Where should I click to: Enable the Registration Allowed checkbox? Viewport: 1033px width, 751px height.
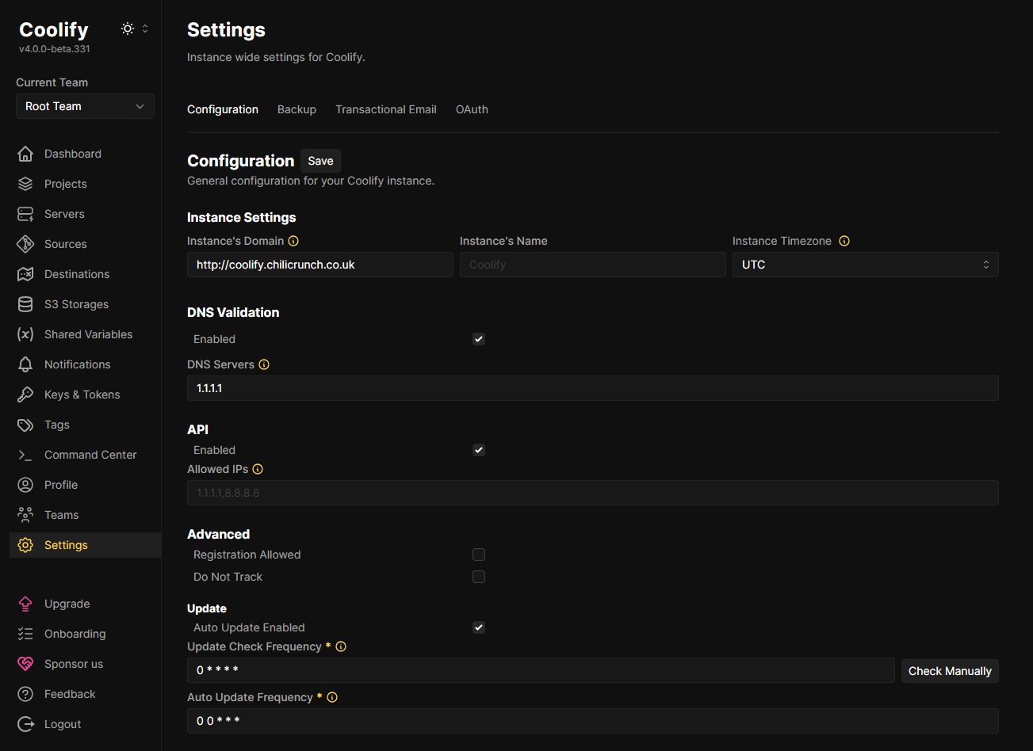tap(479, 555)
